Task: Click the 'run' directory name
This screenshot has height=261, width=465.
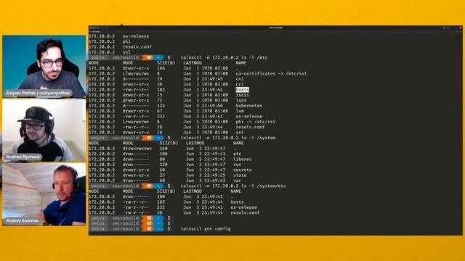Action: point(238,165)
